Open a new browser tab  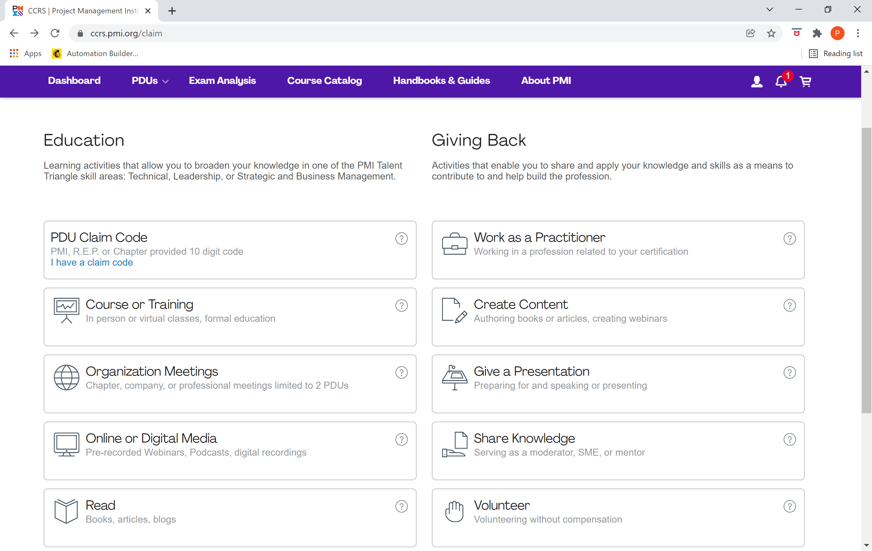pyautogui.click(x=172, y=11)
